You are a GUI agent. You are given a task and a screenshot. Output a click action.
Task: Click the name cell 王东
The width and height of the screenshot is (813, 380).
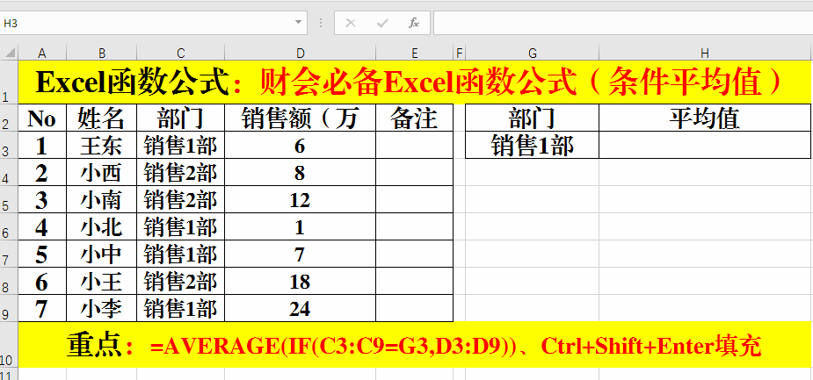pyautogui.click(x=102, y=146)
